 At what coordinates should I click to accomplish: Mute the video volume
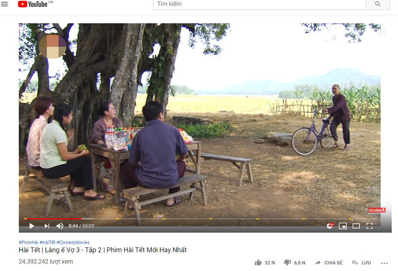pos(59,226)
